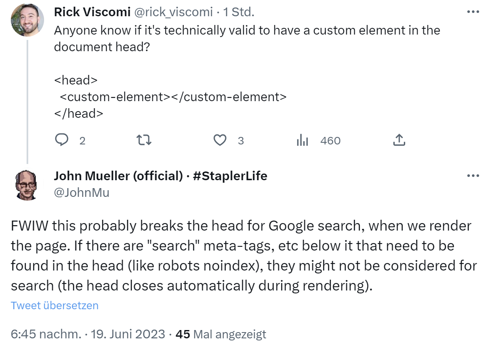The image size is (489, 355).
Task: Click the like count showing 3
Action: [241, 141]
